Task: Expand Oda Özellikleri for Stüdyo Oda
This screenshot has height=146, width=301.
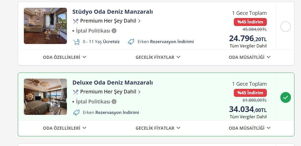Action: [x=65, y=57]
